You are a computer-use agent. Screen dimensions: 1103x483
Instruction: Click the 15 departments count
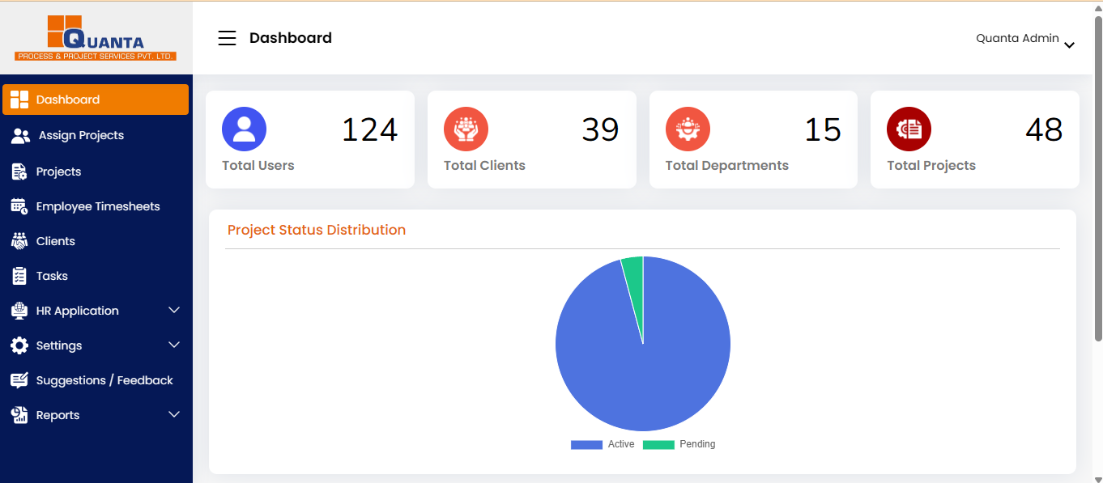coord(823,129)
